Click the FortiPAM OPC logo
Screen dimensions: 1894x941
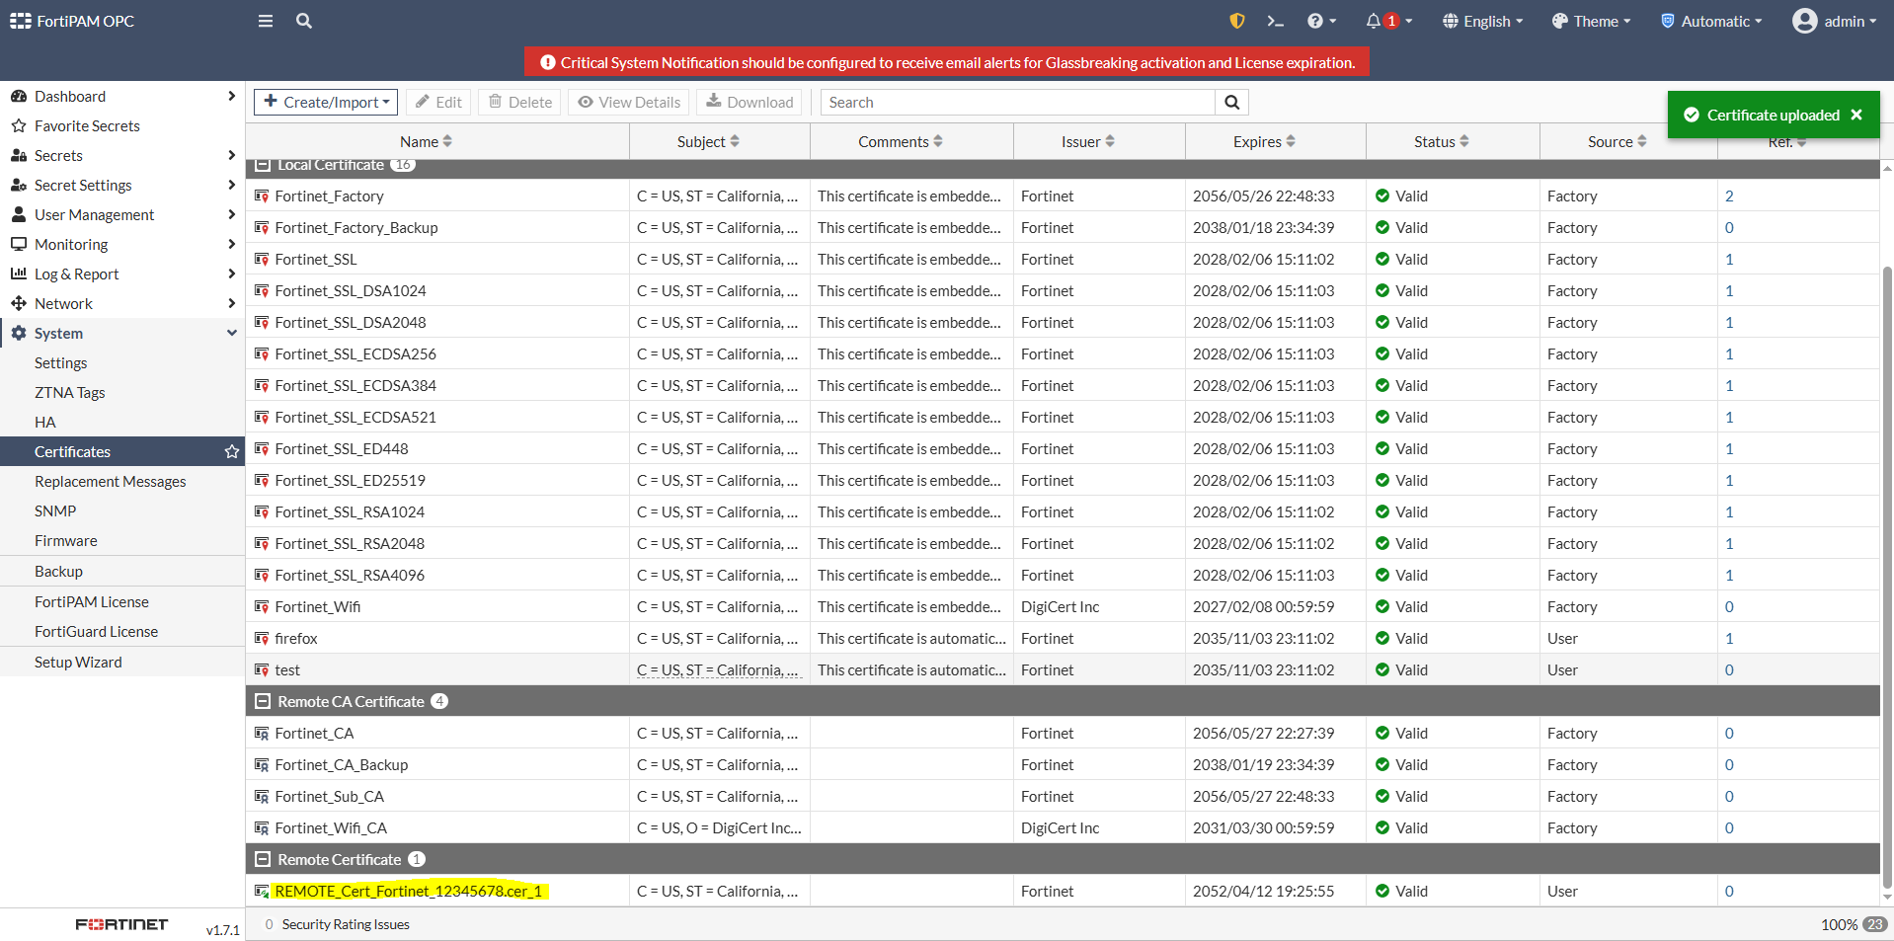72,21
